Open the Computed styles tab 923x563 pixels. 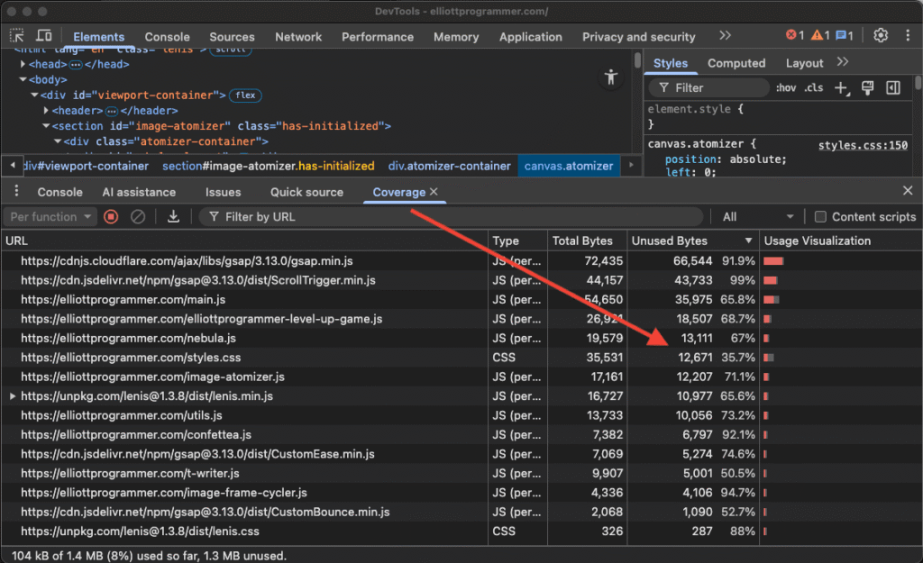click(736, 63)
